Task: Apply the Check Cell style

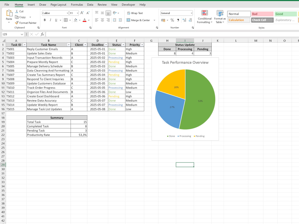Action: click(x=262, y=20)
